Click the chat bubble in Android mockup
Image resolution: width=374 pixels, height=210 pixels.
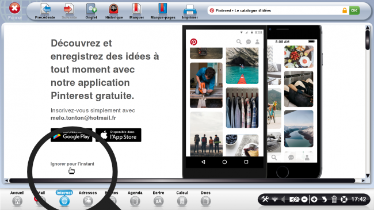249,42
